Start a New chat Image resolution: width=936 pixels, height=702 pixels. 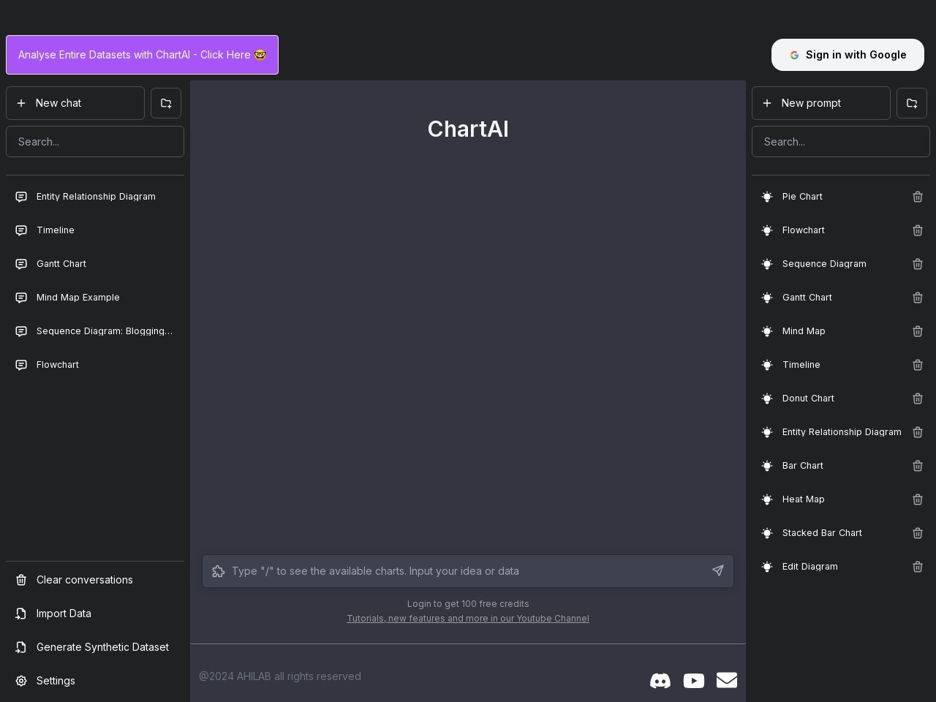point(75,103)
